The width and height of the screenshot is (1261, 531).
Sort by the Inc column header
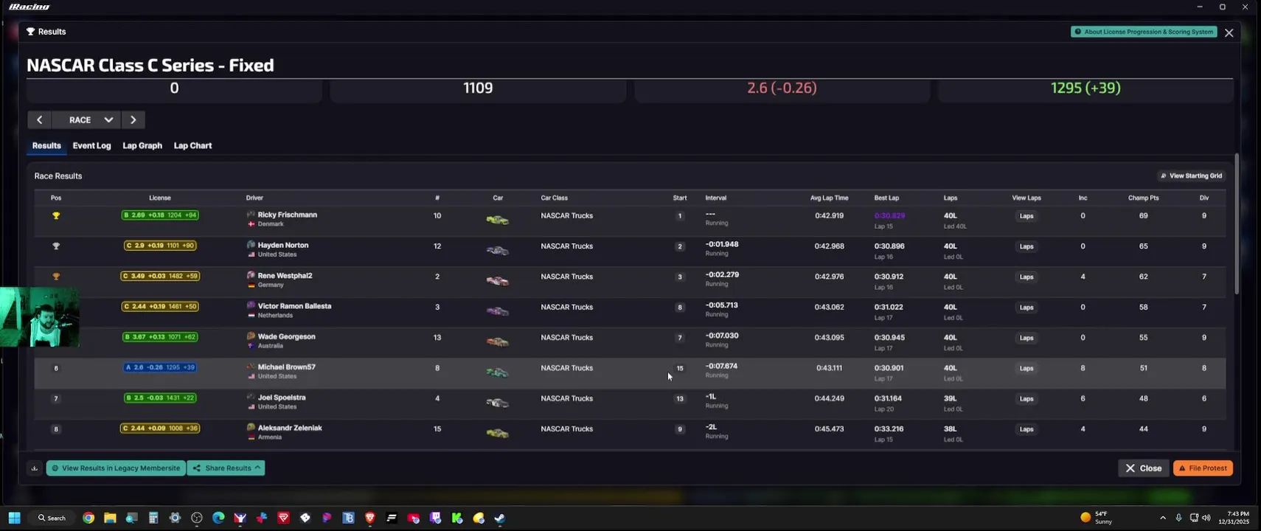1083,198
